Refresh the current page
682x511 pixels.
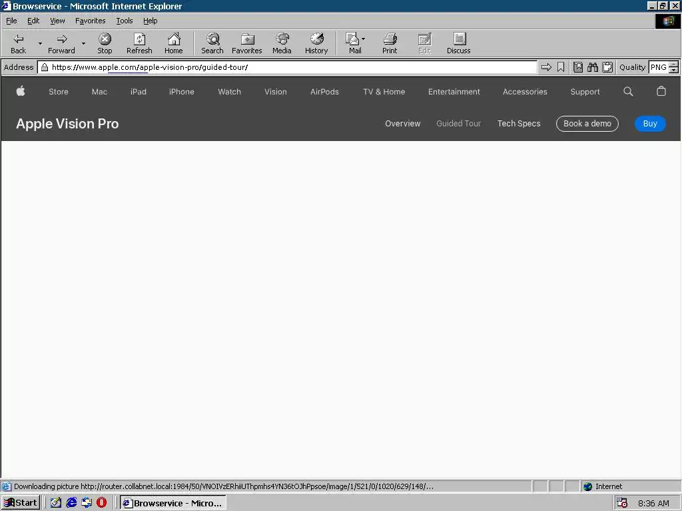(x=139, y=43)
